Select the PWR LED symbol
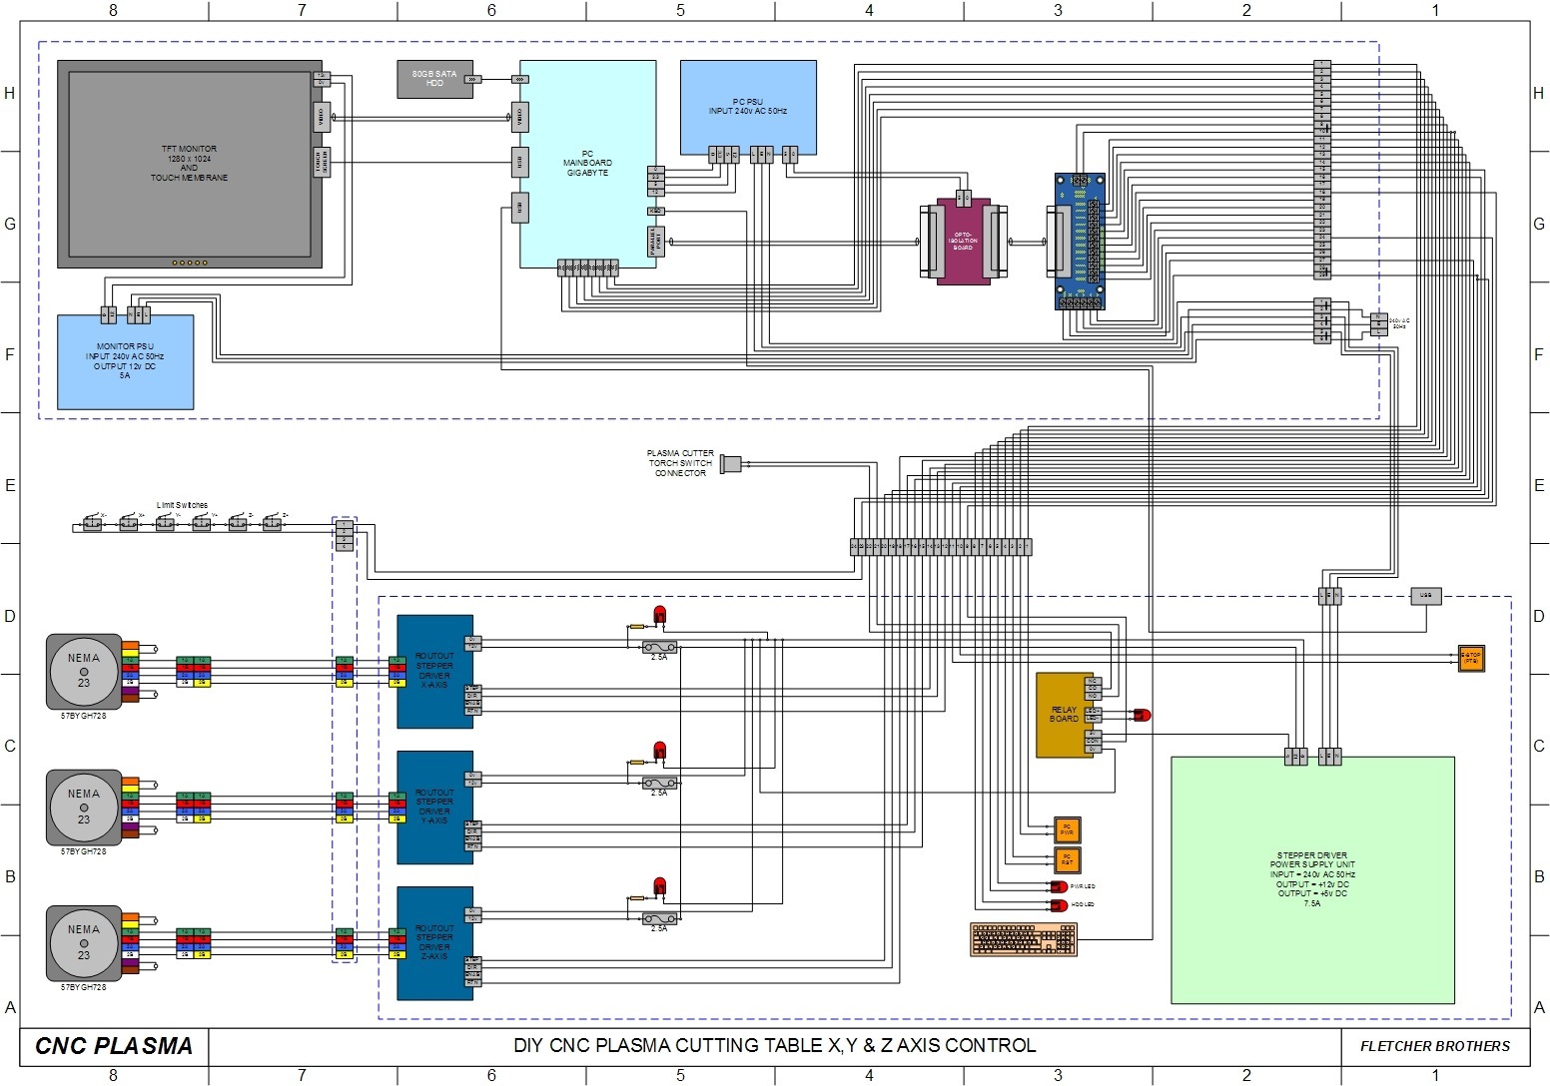The height and width of the screenshot is (1086, 1550). click(x=1059, y=886)
